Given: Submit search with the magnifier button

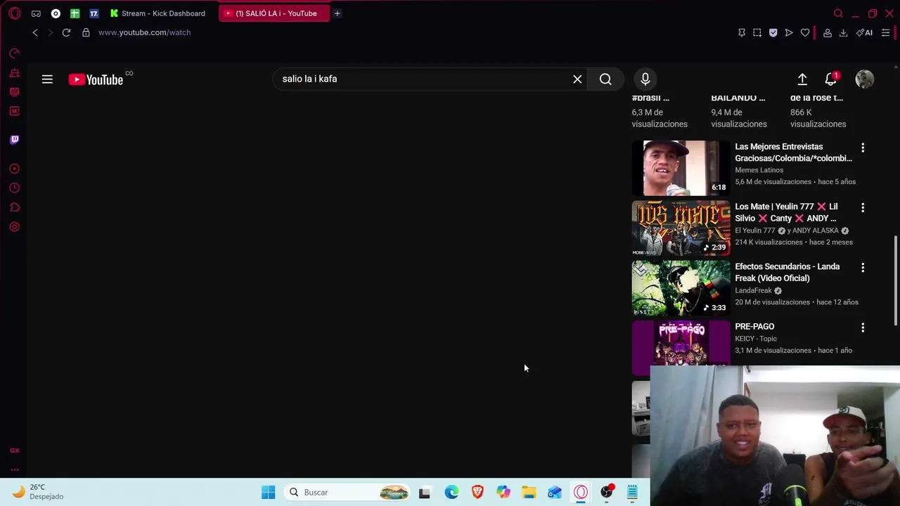Looking at the screenshot, I should [605, 79].
